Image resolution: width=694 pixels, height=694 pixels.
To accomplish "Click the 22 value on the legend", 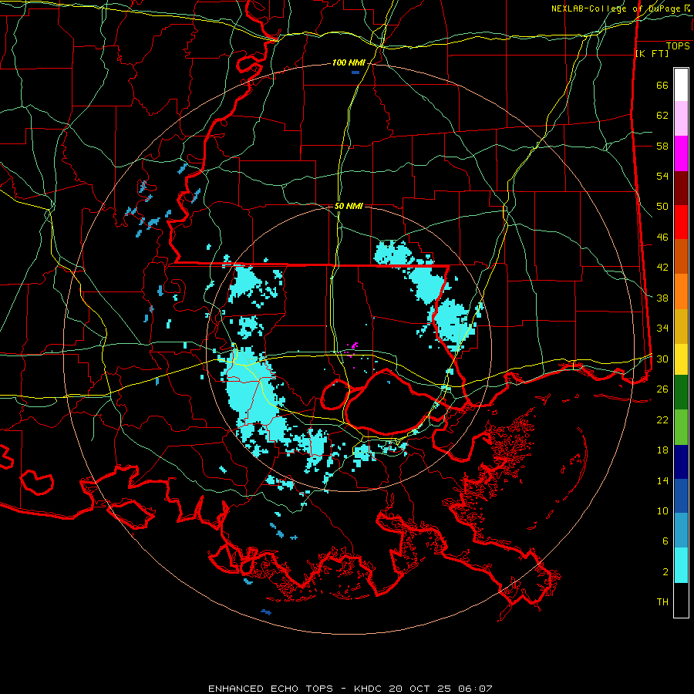I will point(662,419).
